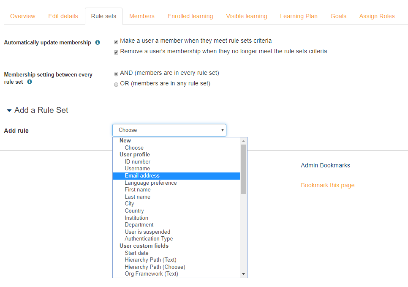Switch to the Members tab
The height and width of the screenshot is (287, 408).
point(142,16)
